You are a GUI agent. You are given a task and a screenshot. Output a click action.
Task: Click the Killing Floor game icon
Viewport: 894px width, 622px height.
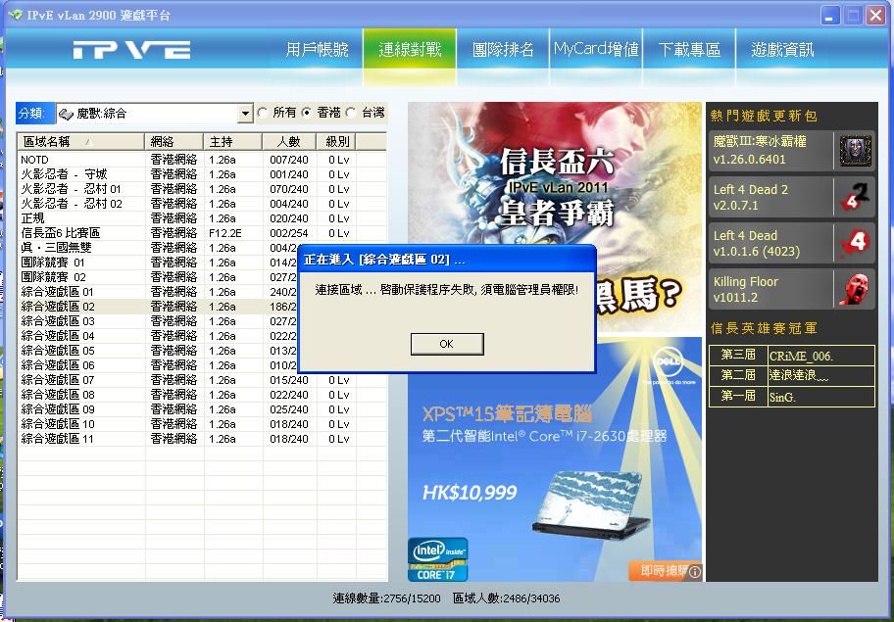(x=855, y=289)
